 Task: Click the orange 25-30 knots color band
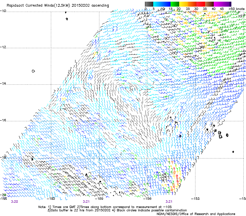point(192,4)
